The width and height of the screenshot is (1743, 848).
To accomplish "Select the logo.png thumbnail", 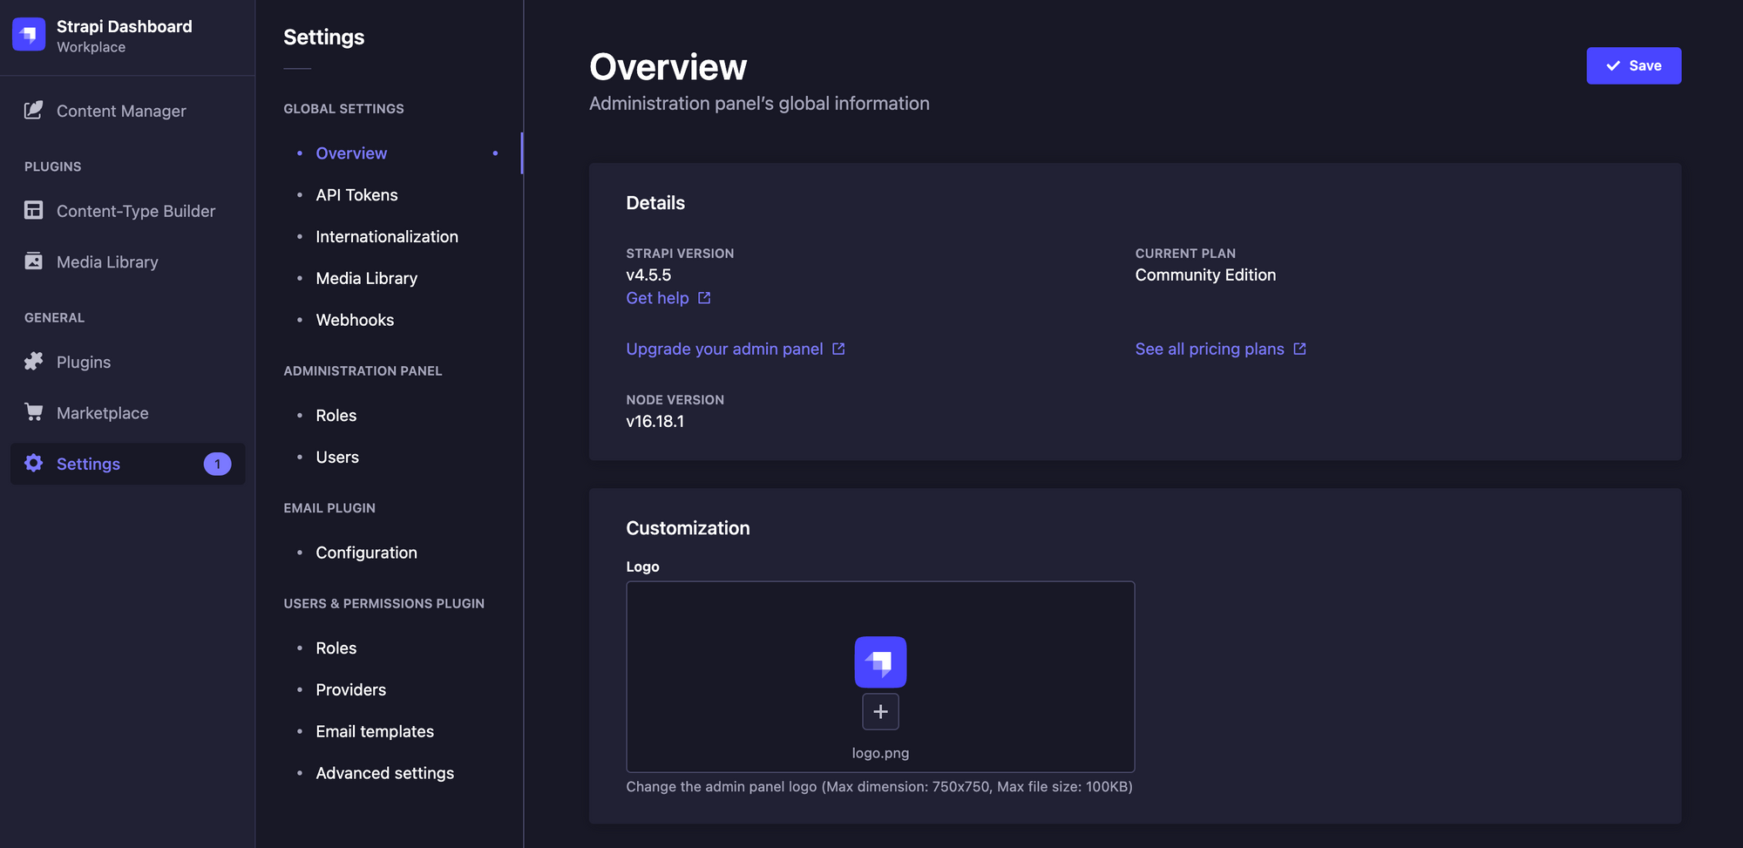I will [880, 662].
